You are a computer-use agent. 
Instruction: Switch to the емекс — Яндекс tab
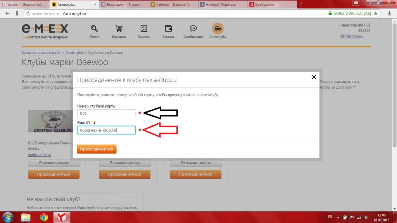(x=25, y=4)
